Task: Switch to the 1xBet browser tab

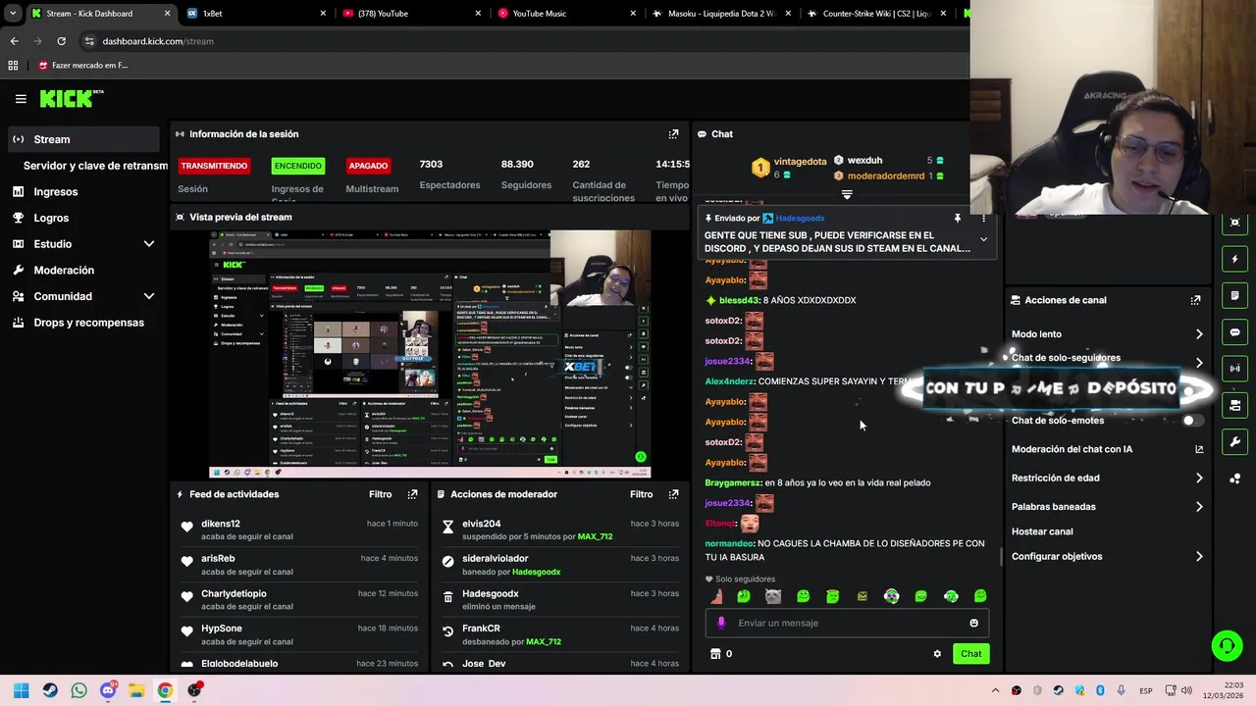Action: 255,14
